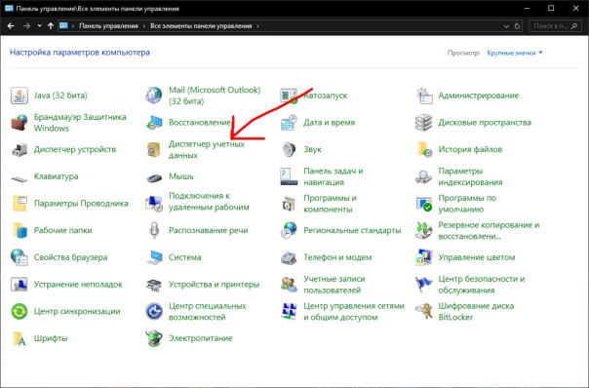Open the Система icon
Viewport: 589px width, 388px height.
(x=154, y=257)
